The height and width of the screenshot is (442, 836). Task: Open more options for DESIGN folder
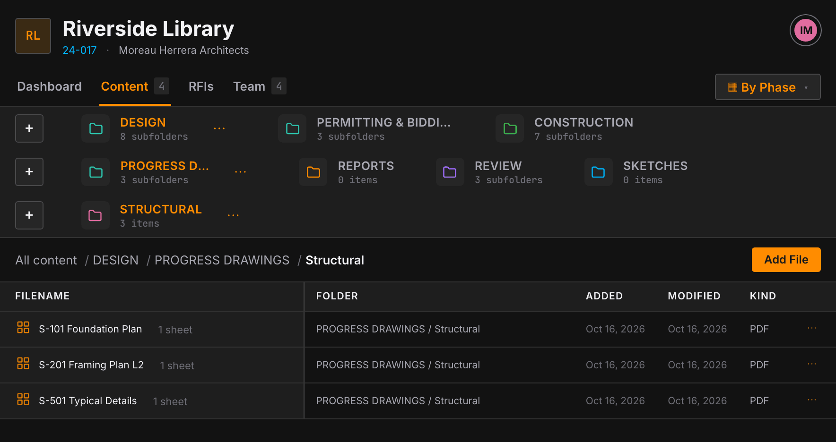pos(219,128)
